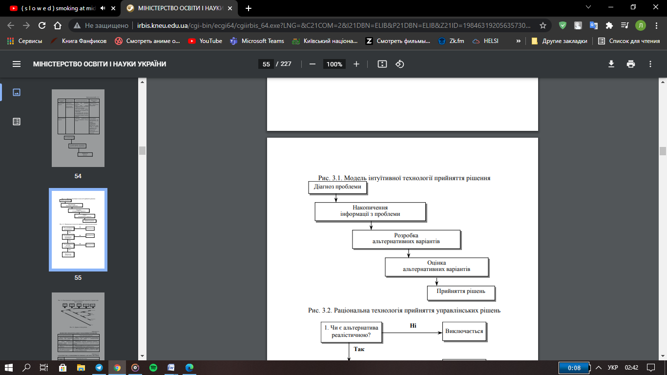Open the Другие закладки bookmarks folder
Screen dimensions: 667x375
pyautogui.click(x=560, y=41)
